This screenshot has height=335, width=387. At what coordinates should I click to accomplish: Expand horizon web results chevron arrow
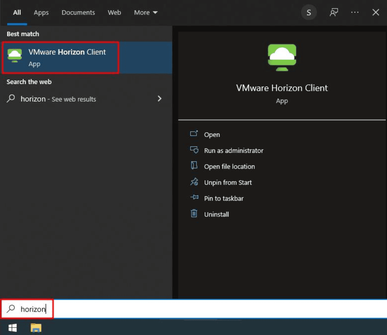point(160,99)
